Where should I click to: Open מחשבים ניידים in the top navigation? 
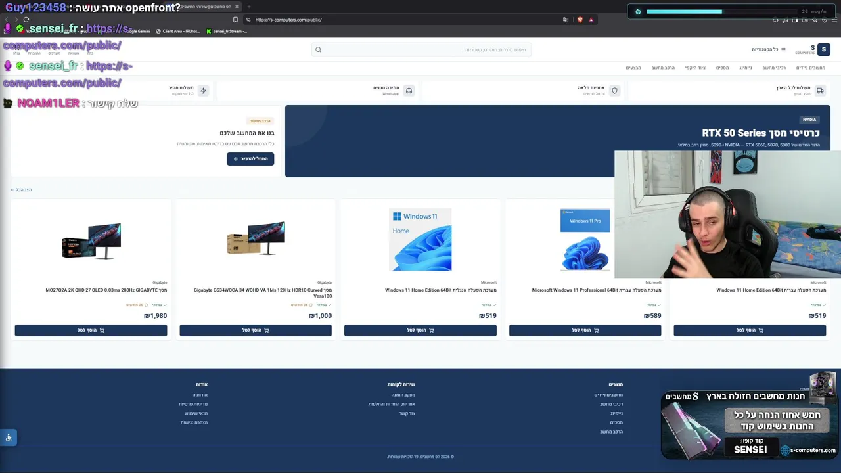click(x=811, y=68)
